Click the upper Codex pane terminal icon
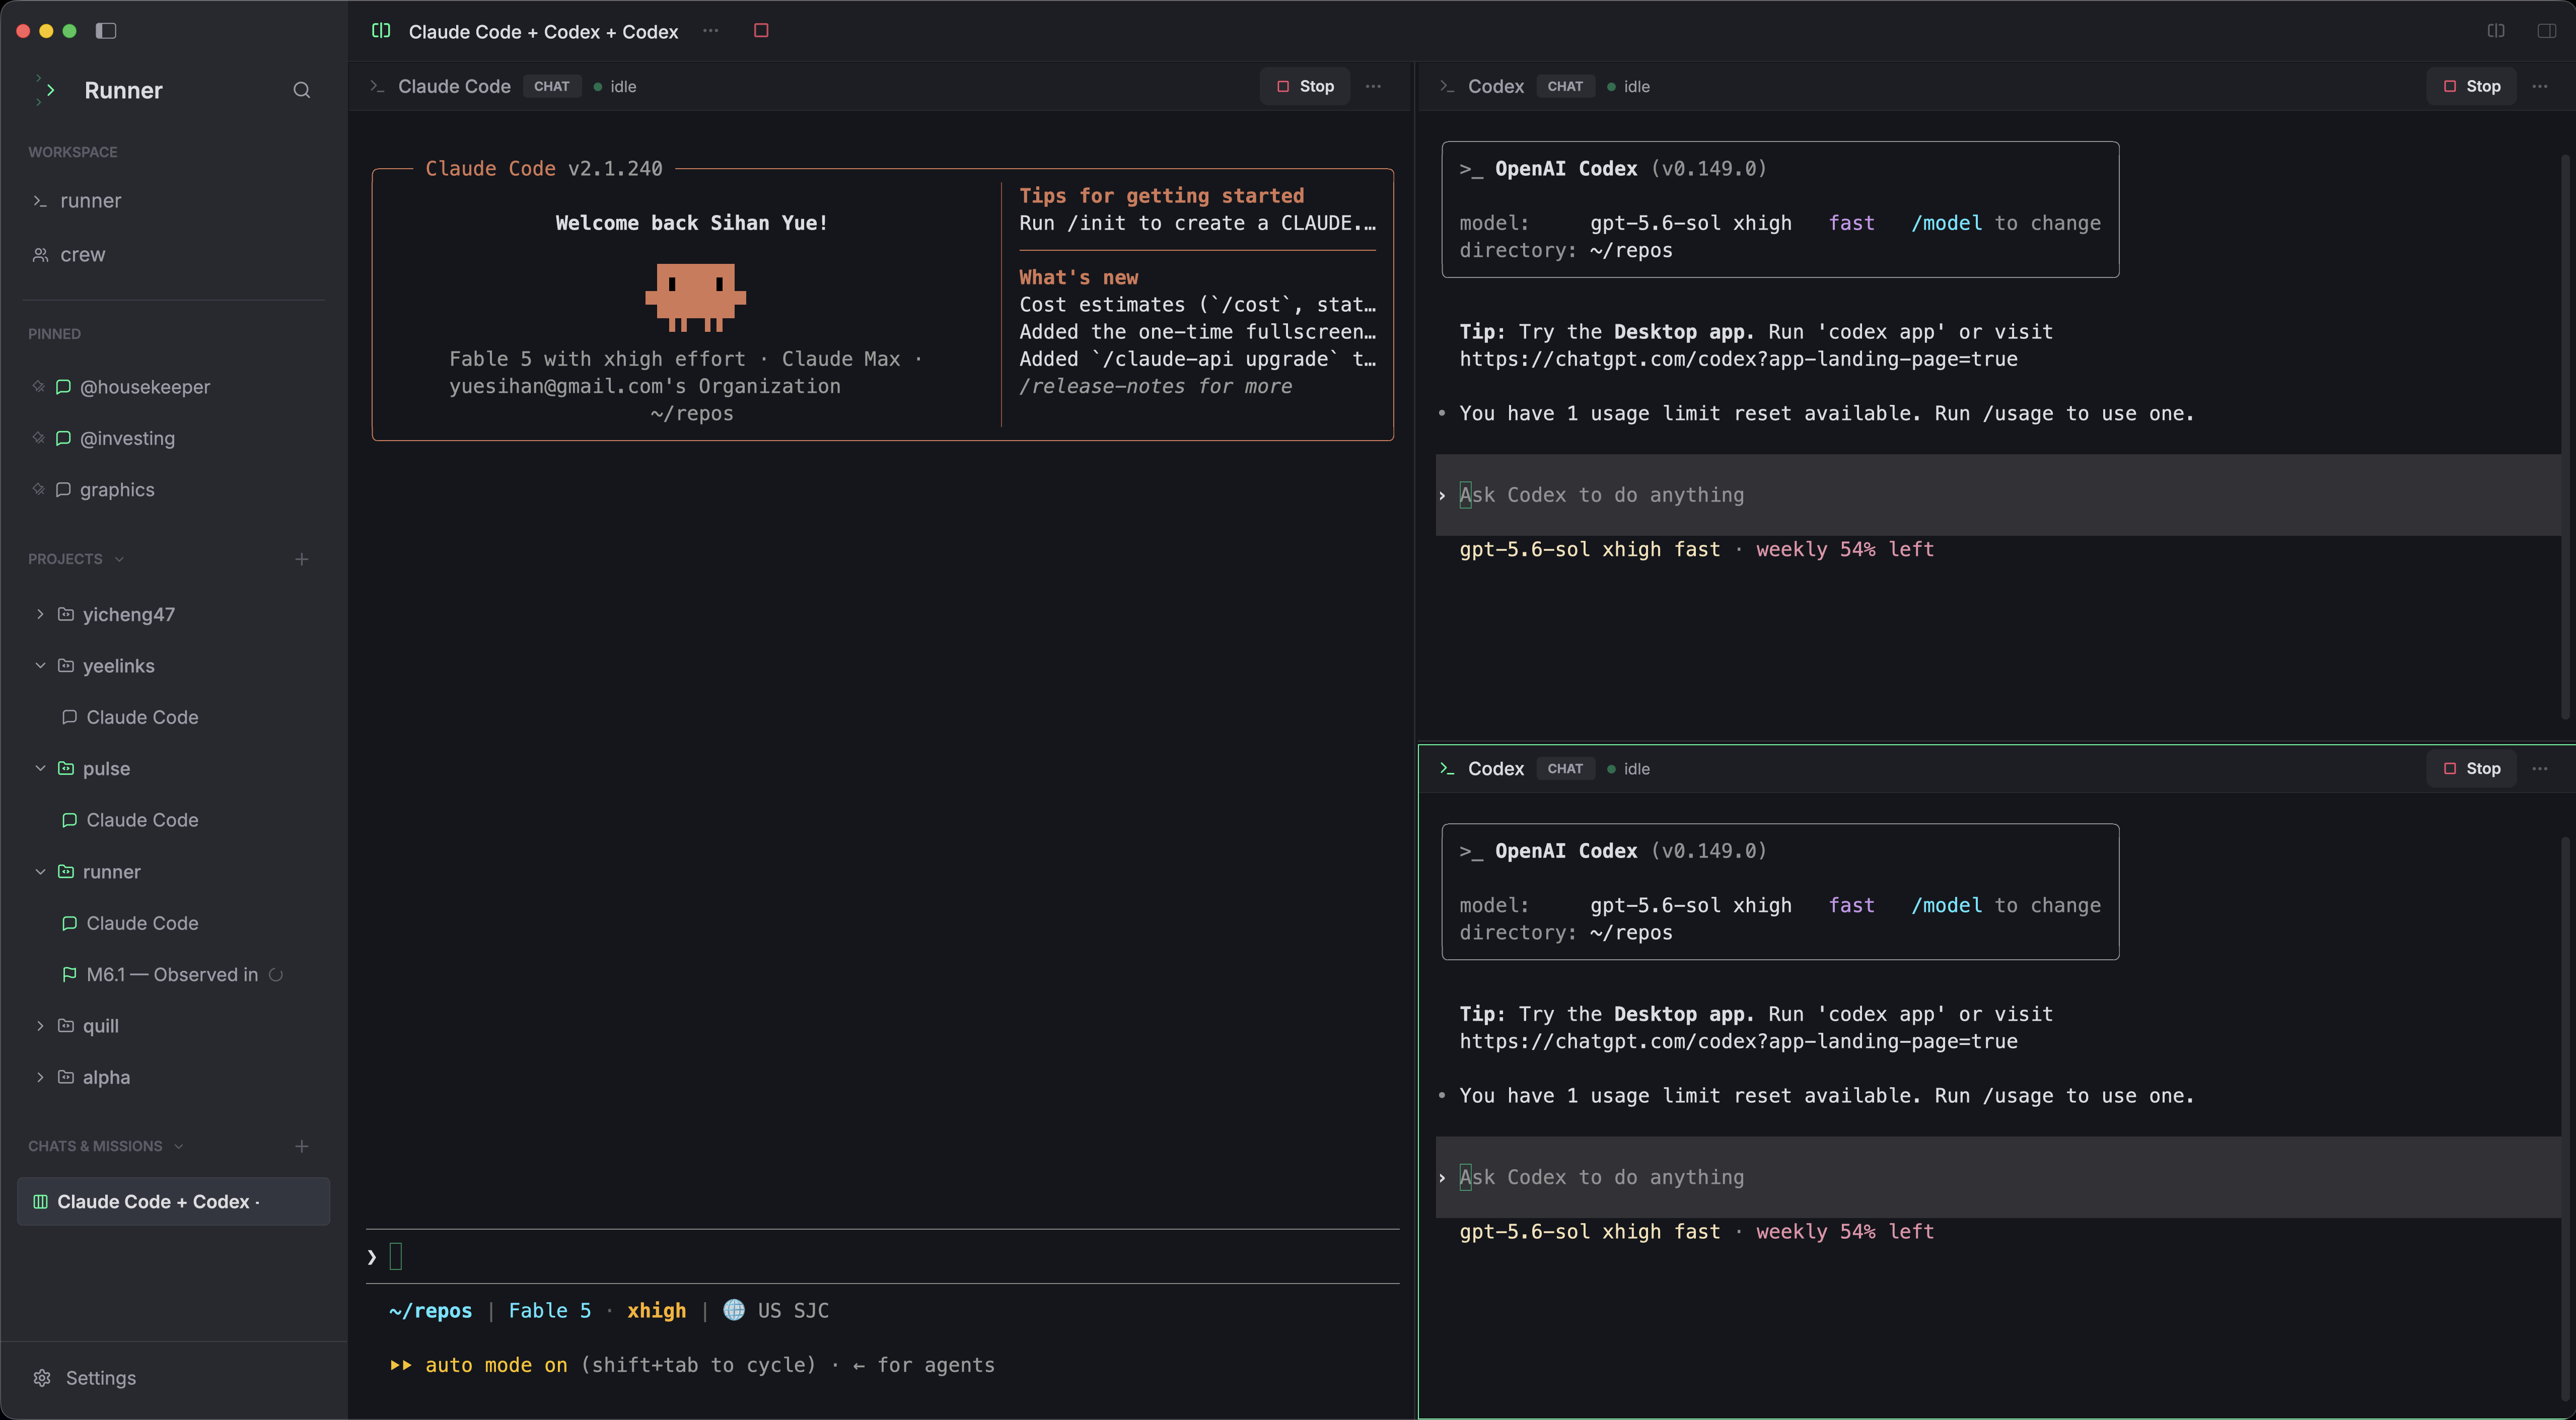The width and height of the screenshot is (2576, 1420). tap(1447, 87)
